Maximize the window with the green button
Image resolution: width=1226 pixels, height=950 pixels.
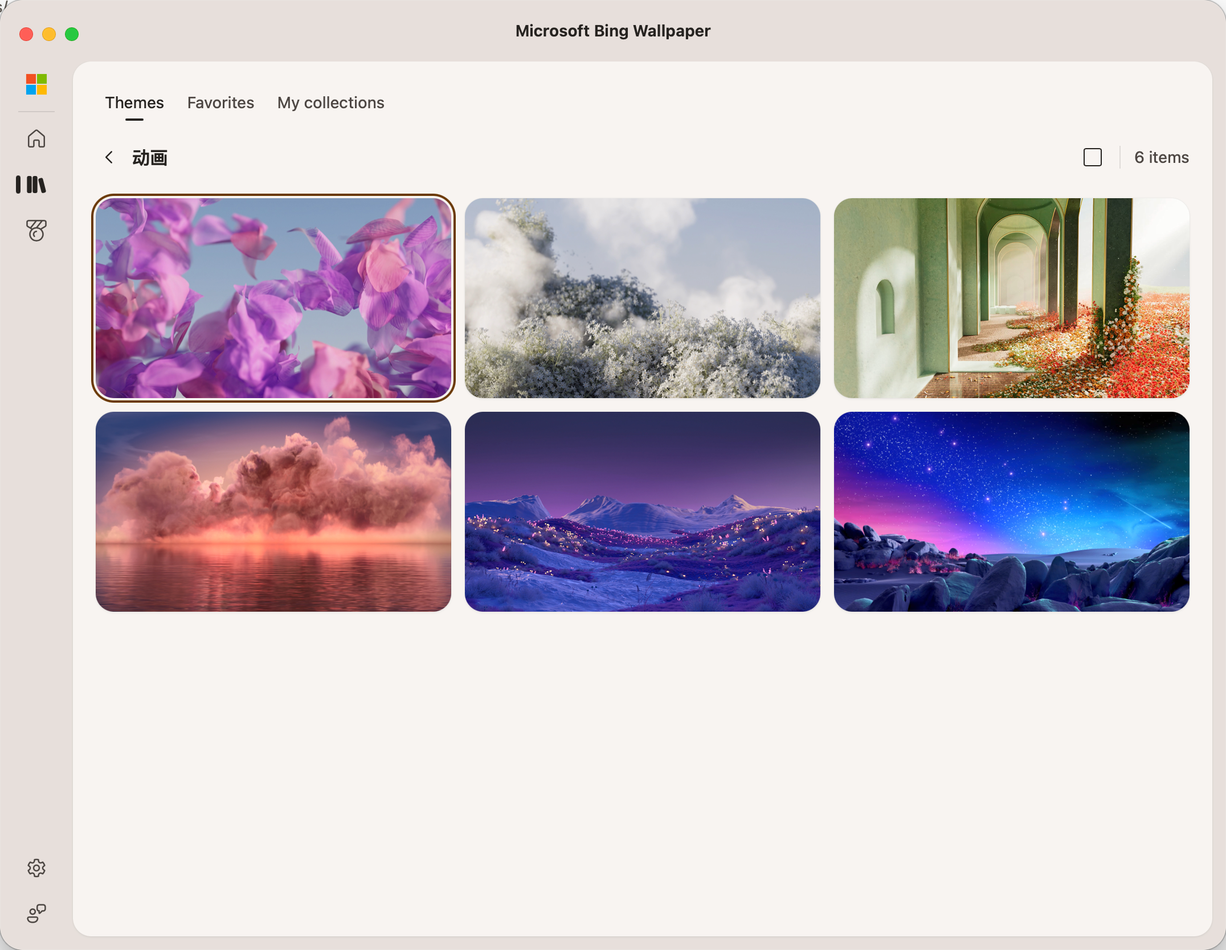(x=72, y=34)
